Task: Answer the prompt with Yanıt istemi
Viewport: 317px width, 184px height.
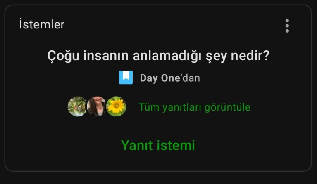Action: click(x=158, y=145)
